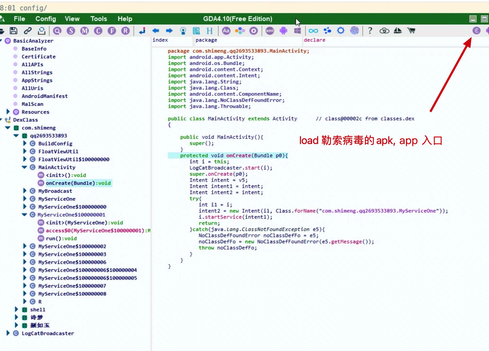489x351 pixels.
Task: Click the save disk icon in toolbar
Action: coord(13,31)
